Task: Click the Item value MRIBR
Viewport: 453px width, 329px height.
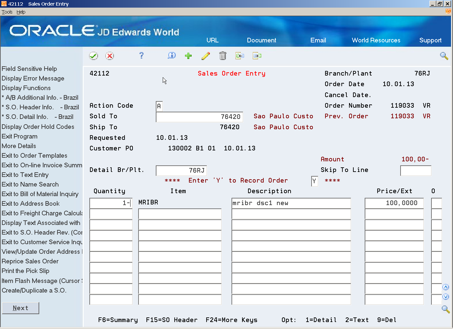Action: [148, 202]
